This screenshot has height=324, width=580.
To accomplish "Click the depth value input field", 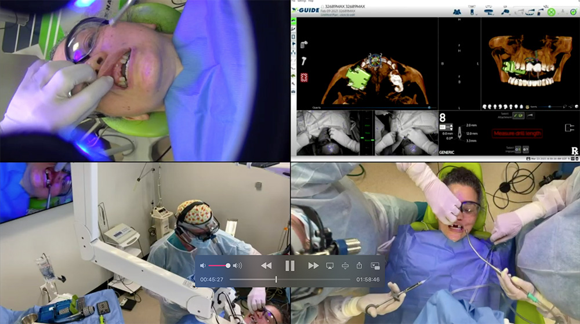I will pyautogui.click(x=443, y=127).
